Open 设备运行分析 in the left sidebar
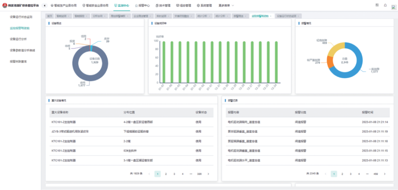398x190 pixels. 18,39
